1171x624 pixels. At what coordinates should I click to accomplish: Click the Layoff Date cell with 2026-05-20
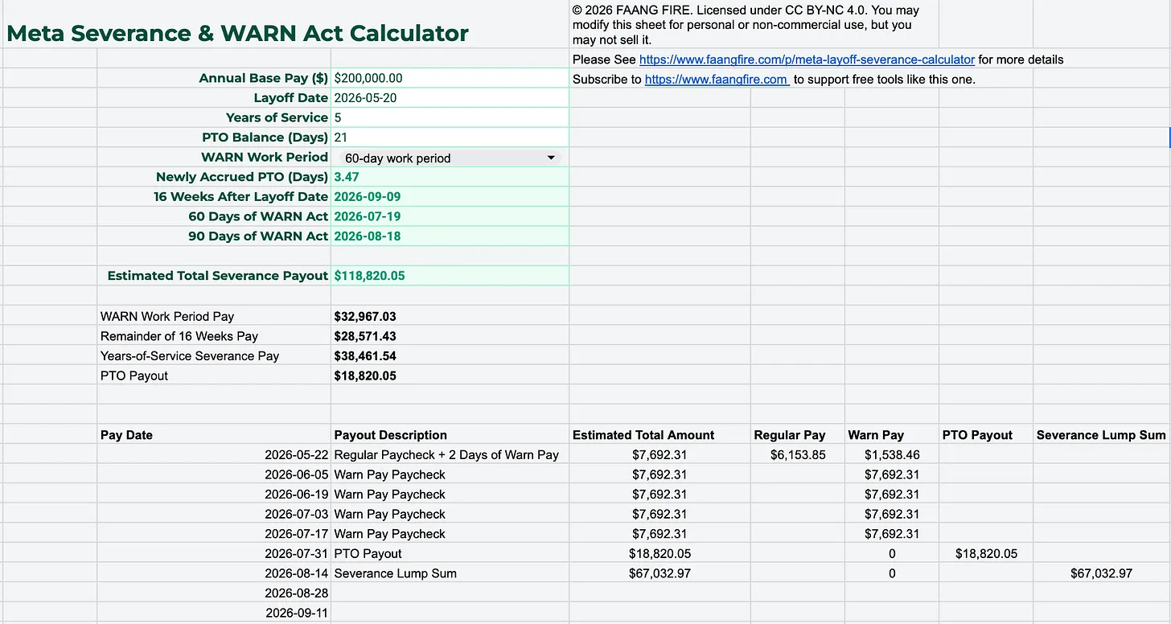click(450, 98)
